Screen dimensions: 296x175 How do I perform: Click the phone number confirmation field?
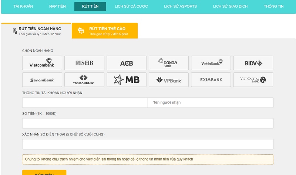pos(148,144)
